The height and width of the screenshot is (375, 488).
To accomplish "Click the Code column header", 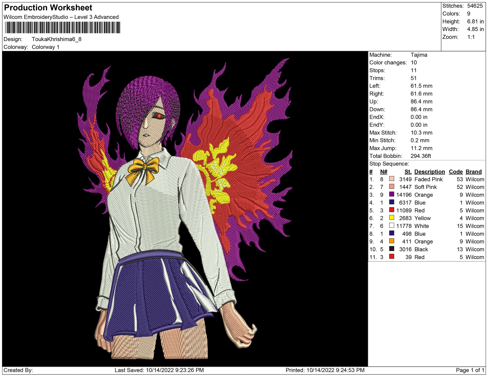I will coord(455,172).
